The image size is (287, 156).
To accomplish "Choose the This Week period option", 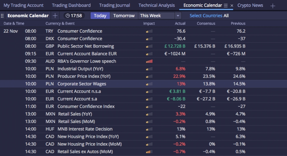I will coord(156,16).
